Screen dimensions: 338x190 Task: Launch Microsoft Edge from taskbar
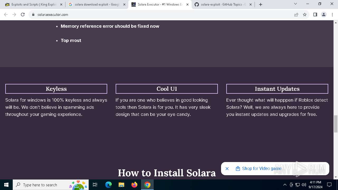point(109,185)
